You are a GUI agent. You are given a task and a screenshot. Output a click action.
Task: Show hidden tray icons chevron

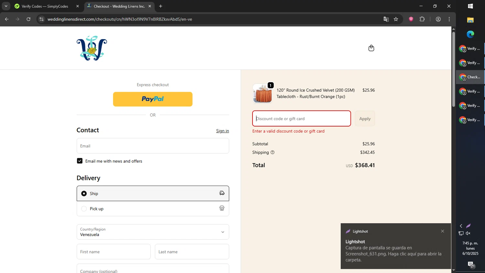[x=461, y=226]
